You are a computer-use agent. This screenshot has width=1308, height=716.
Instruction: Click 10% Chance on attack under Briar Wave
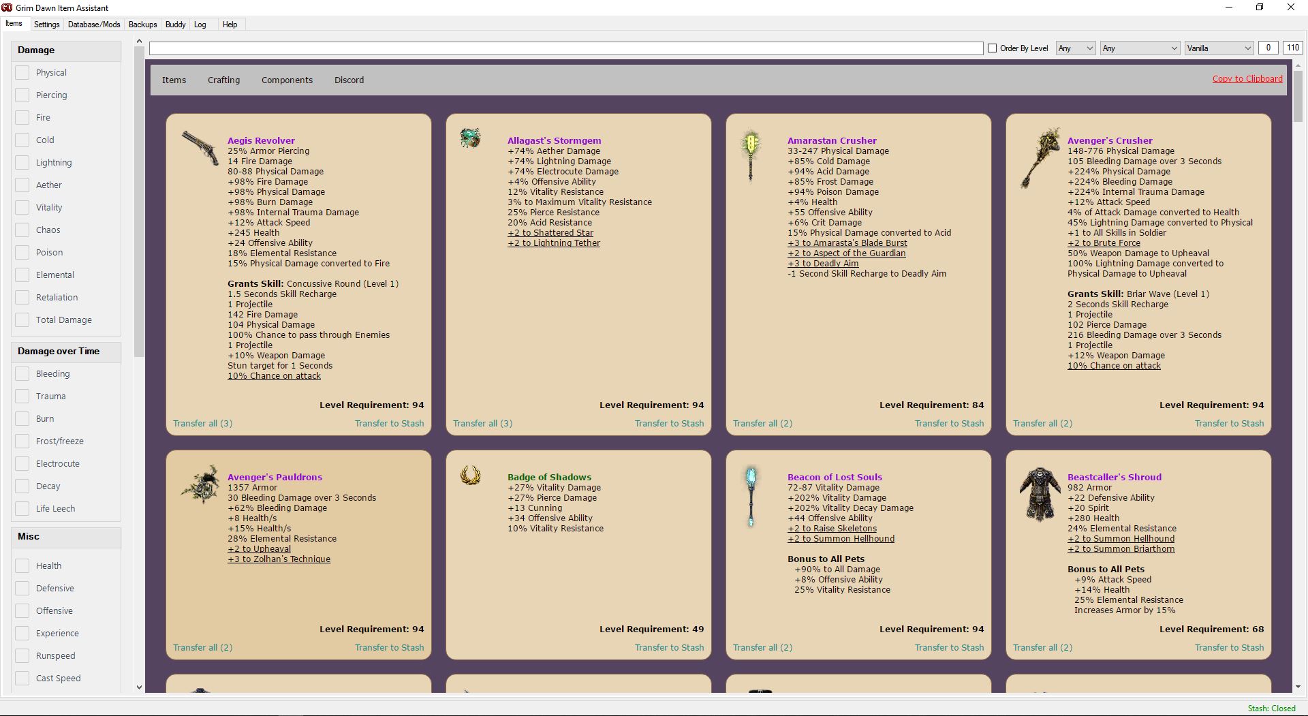pos(1114,365)
